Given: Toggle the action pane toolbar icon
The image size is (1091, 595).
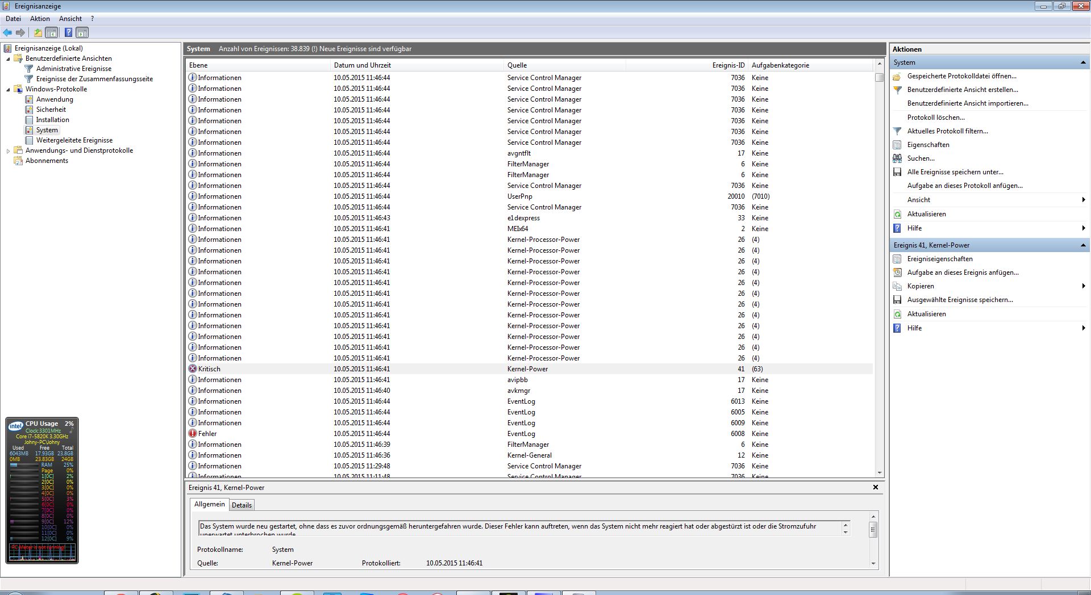Looking at the screenshot, I should pyautogui.click(x=82, y=33).
